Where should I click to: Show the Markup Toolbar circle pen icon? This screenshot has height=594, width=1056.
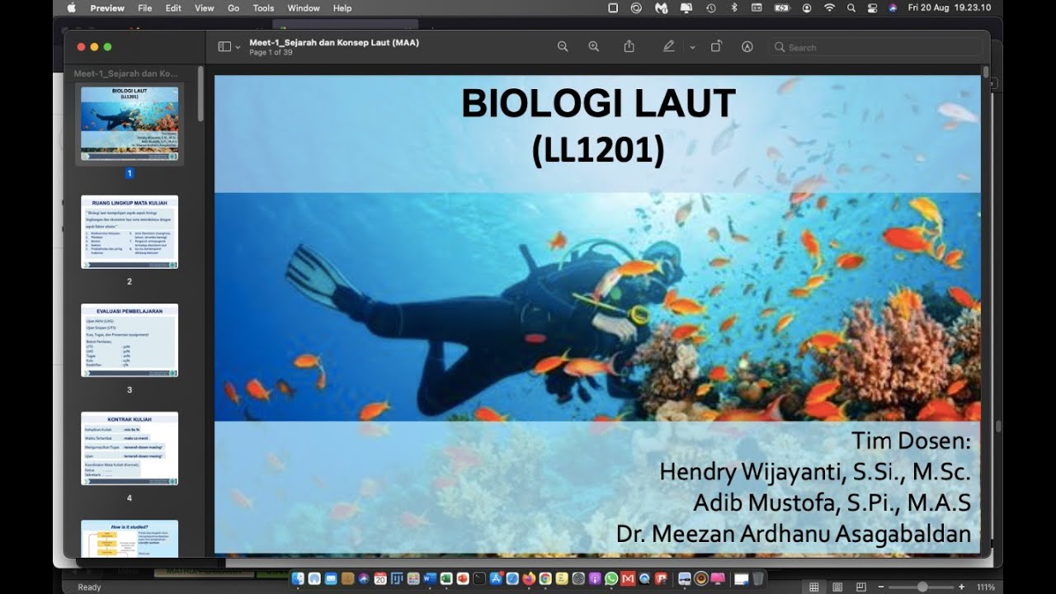tap(747, 47)
